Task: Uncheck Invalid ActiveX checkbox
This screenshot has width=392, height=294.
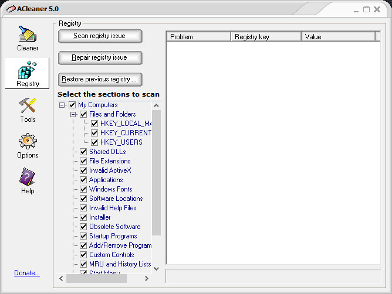Action: coord(83,170)
